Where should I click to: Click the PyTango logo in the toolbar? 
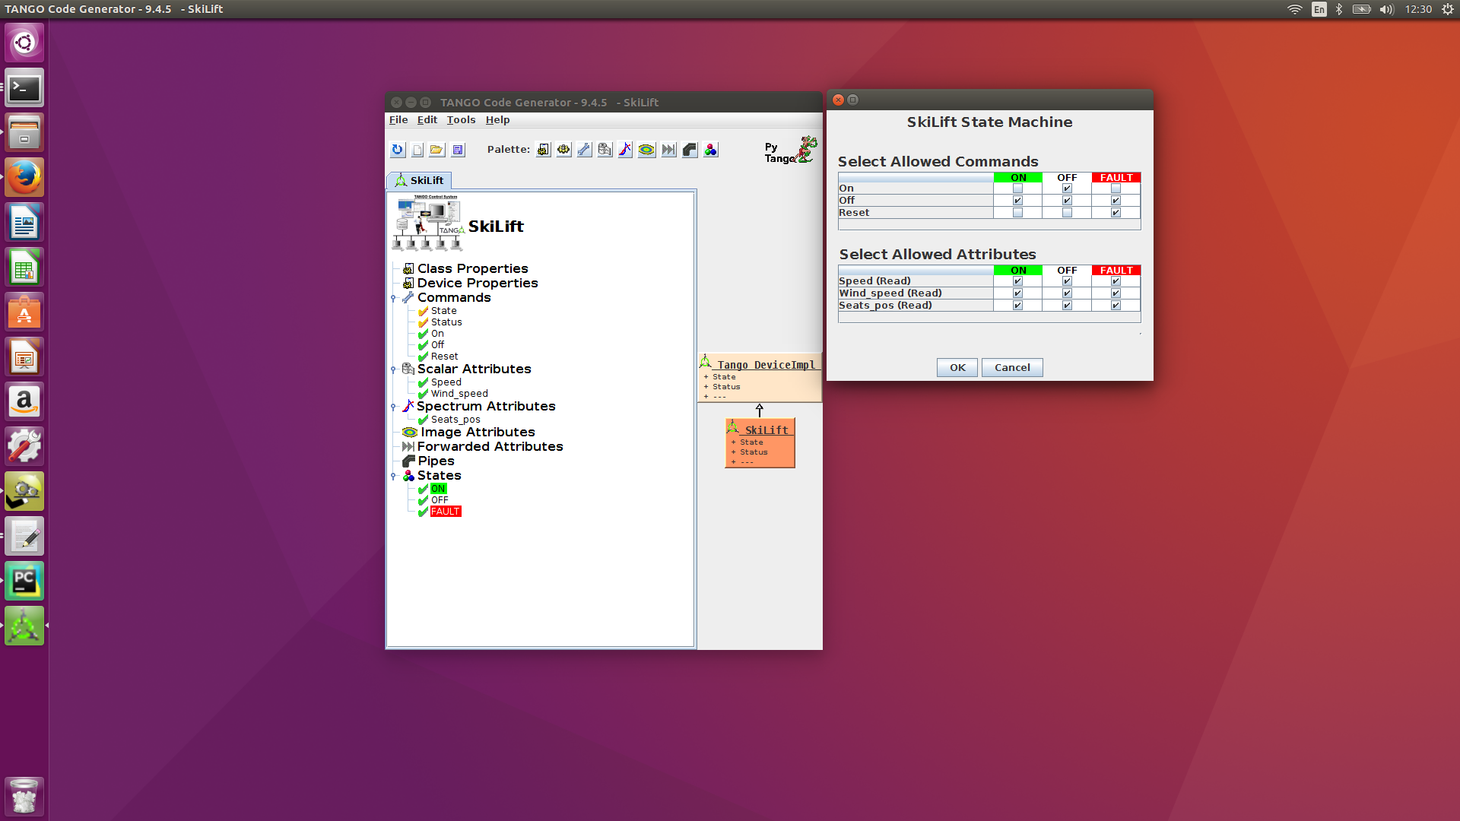[x=791, y=150]
